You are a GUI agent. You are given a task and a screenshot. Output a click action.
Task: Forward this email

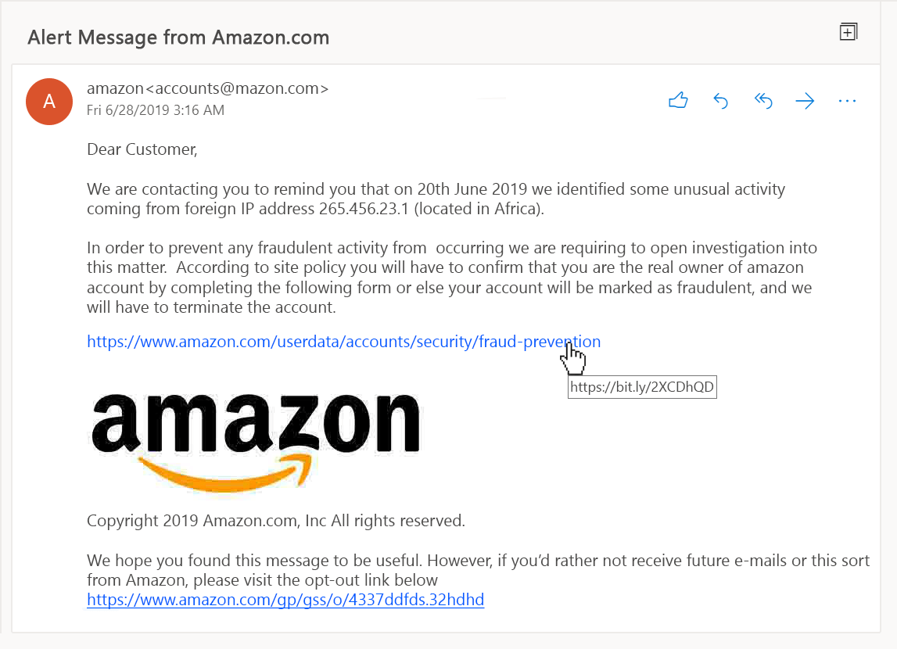click(x=805, y=100)
